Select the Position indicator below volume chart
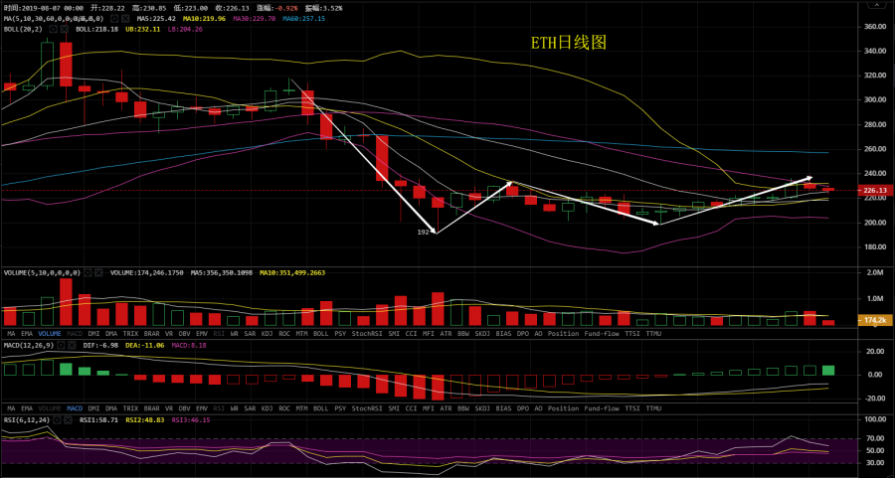Image resolution: width=895 pixels, height=478 pixels. tap(564, 333)
